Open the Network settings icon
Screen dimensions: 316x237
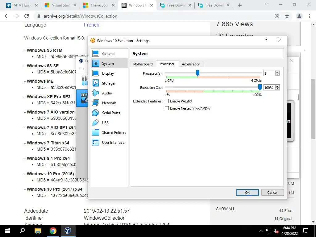(96, 103)
